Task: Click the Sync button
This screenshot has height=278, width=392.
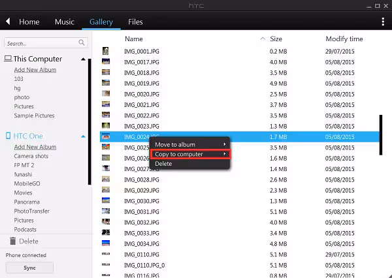Action: tap(29, 268)
